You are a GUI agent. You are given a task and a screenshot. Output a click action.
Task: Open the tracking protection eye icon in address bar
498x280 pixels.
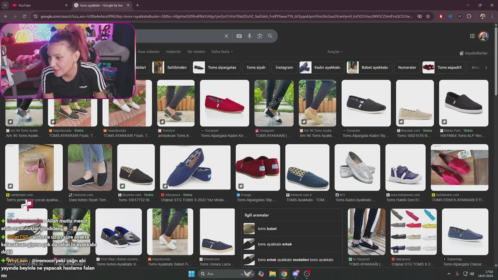[x=419, y=16]
